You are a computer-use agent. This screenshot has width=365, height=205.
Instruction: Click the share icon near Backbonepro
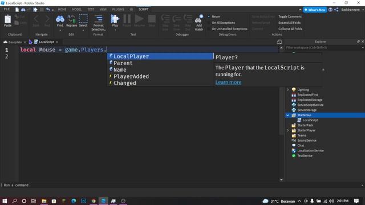click(336, 10)
